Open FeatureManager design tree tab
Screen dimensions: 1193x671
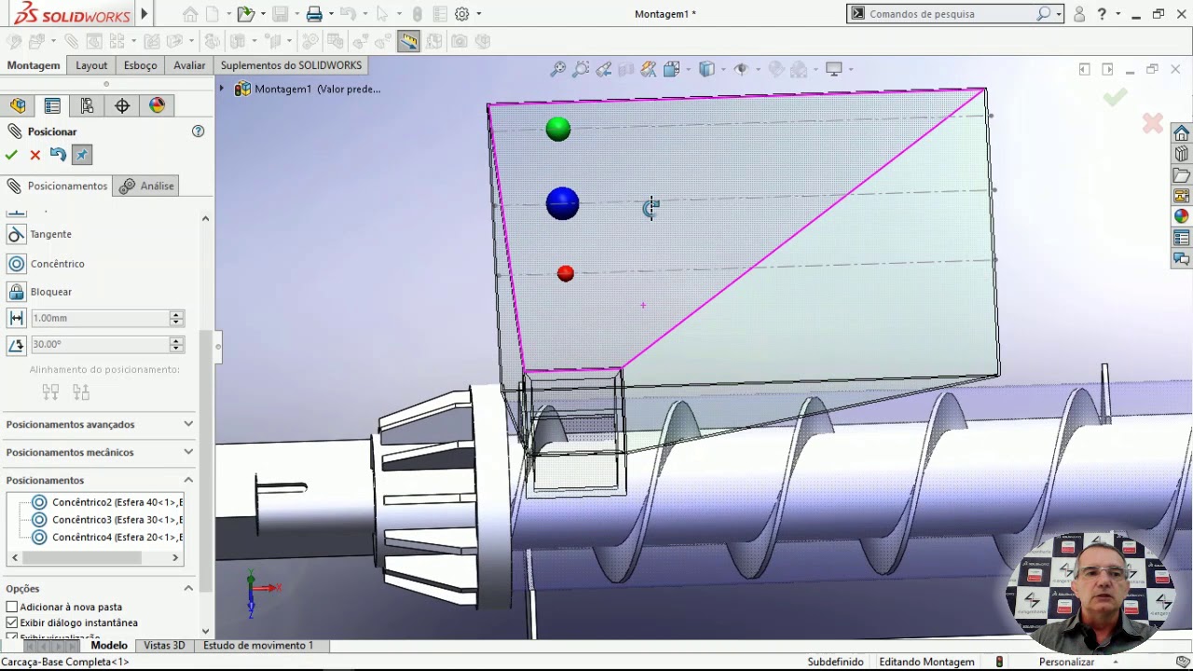18,105
